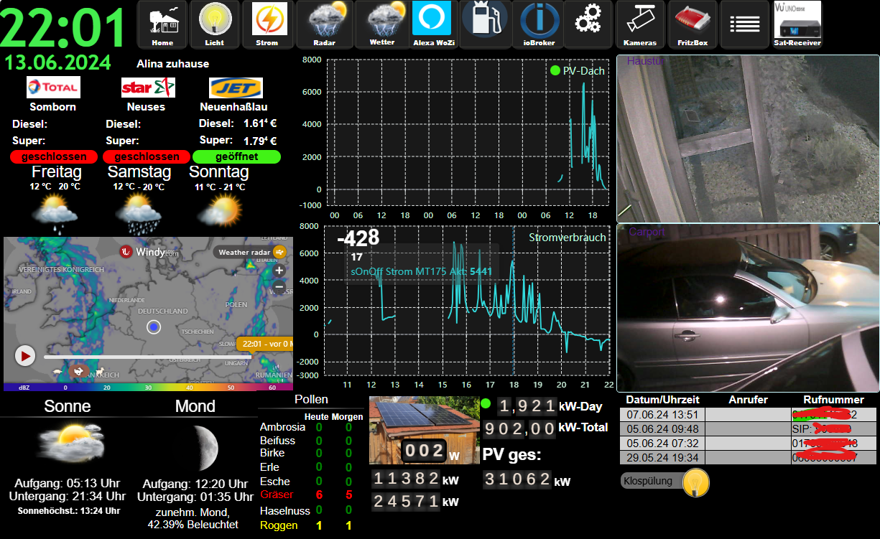Toggle the PV-Dach legend series
The height and width of the screenshot is (539, 880).
tap(578, 71)
